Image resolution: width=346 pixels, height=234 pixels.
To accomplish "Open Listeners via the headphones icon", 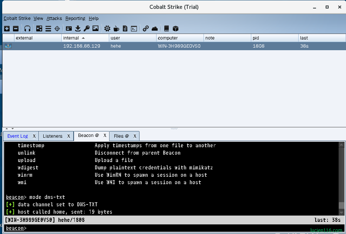I will coord(27,28).
